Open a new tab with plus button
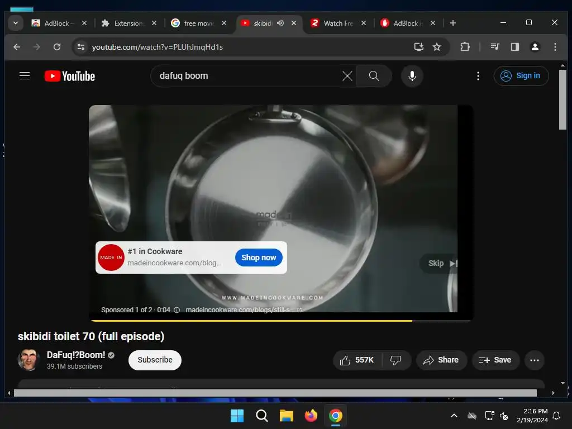Screen dimensions: 572x429 coord(452,23)
